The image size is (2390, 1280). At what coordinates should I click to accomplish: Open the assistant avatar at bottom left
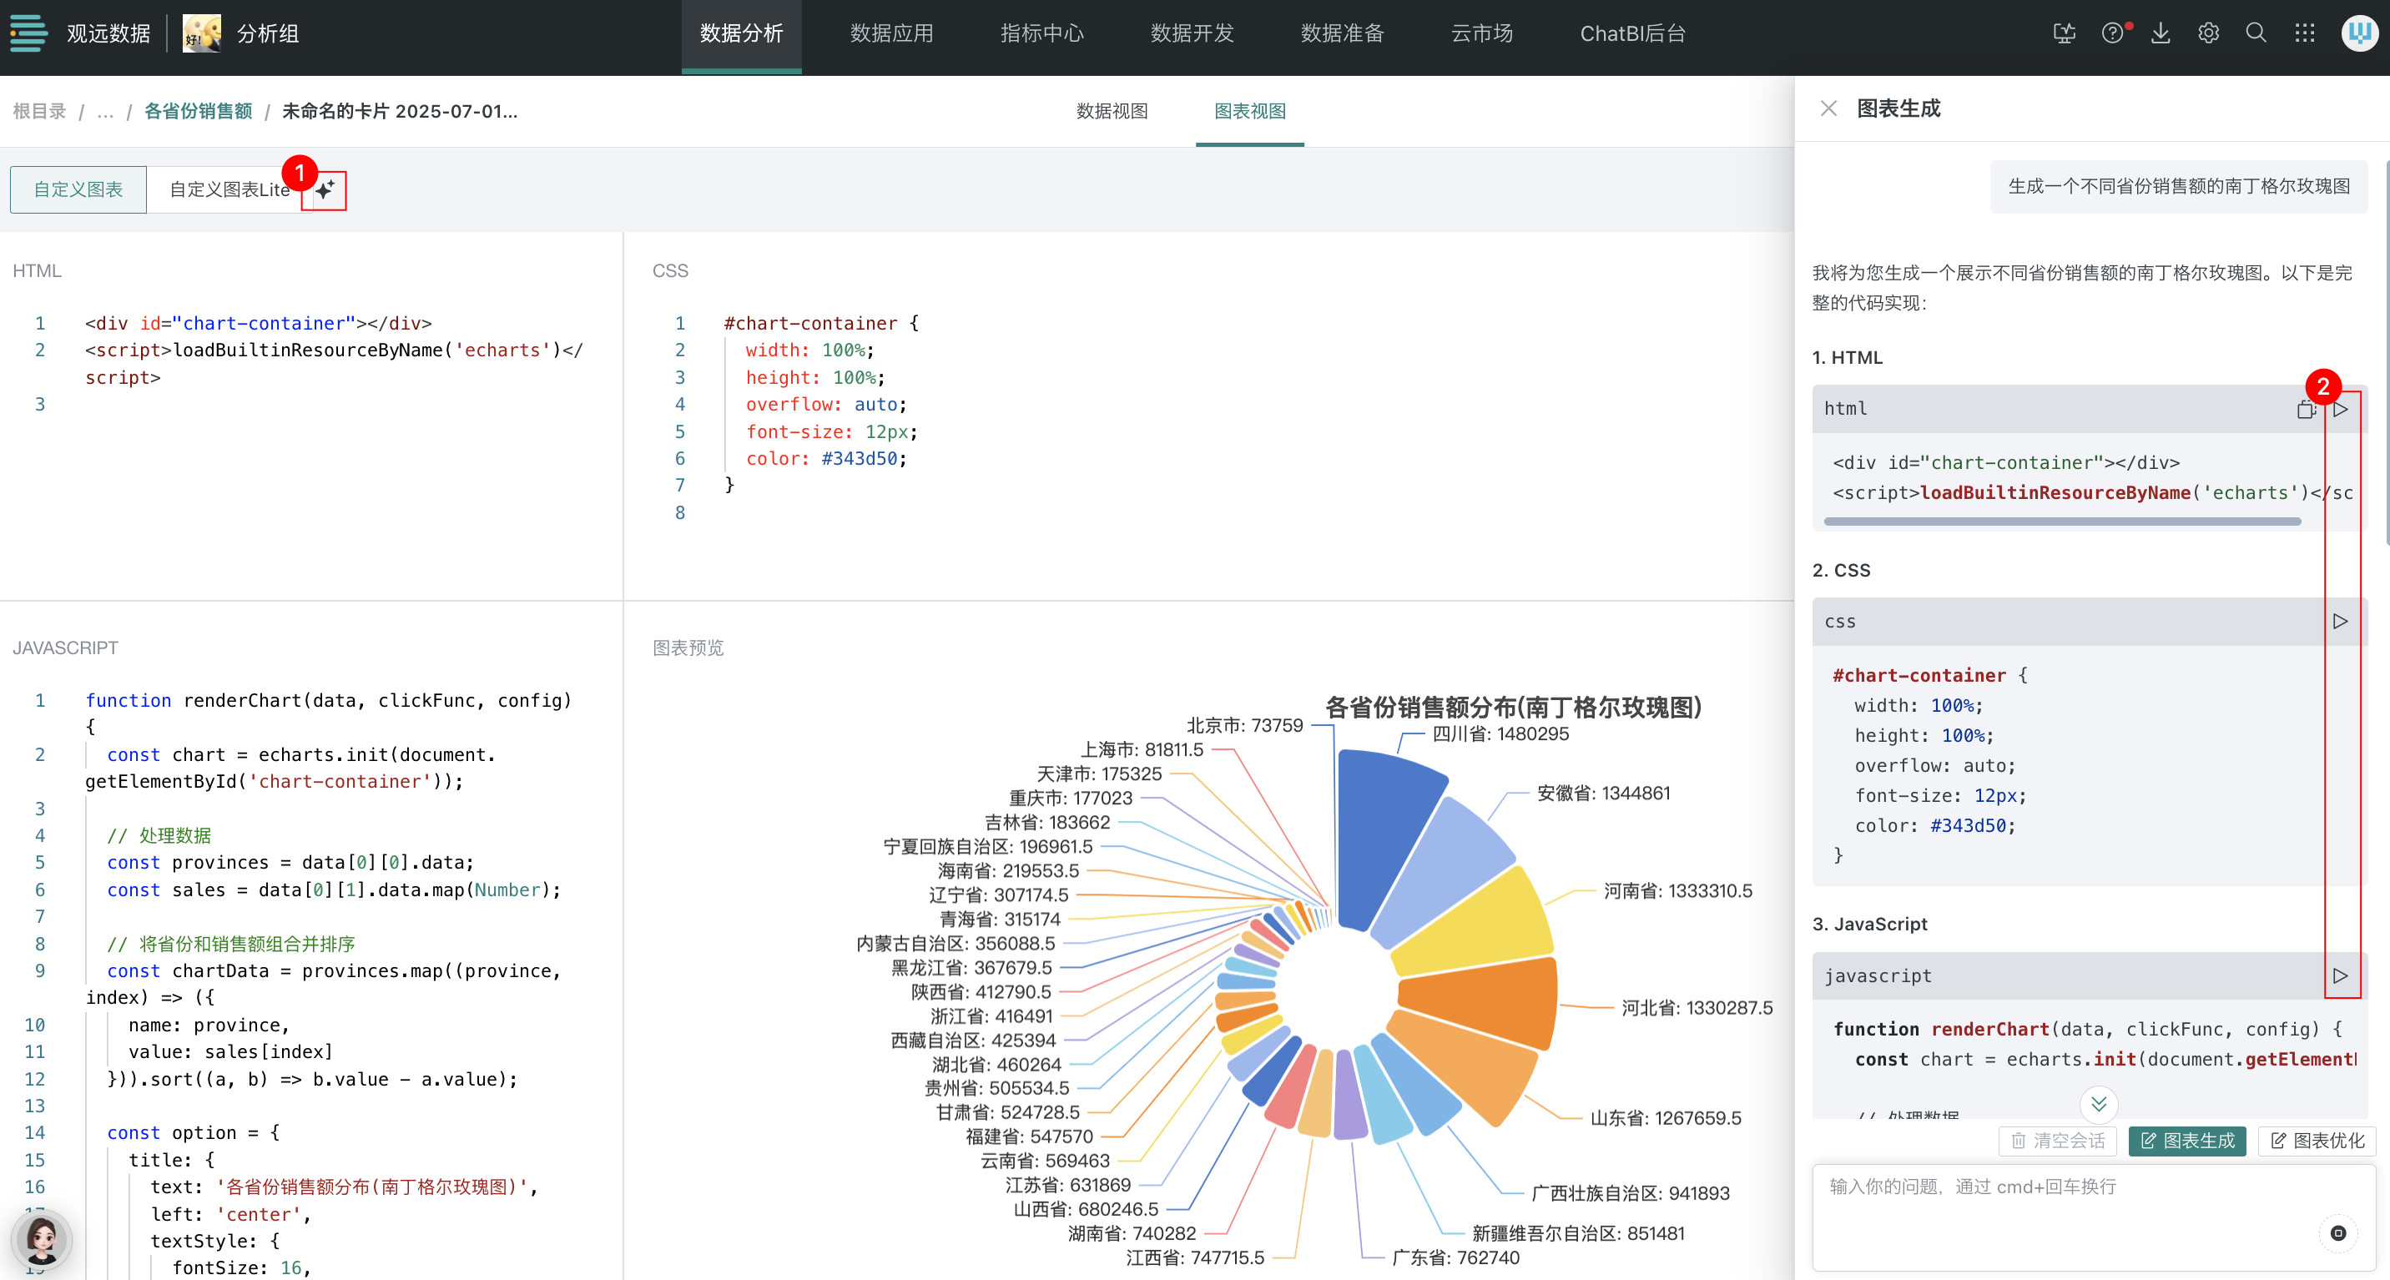(x=42, y=1240)
